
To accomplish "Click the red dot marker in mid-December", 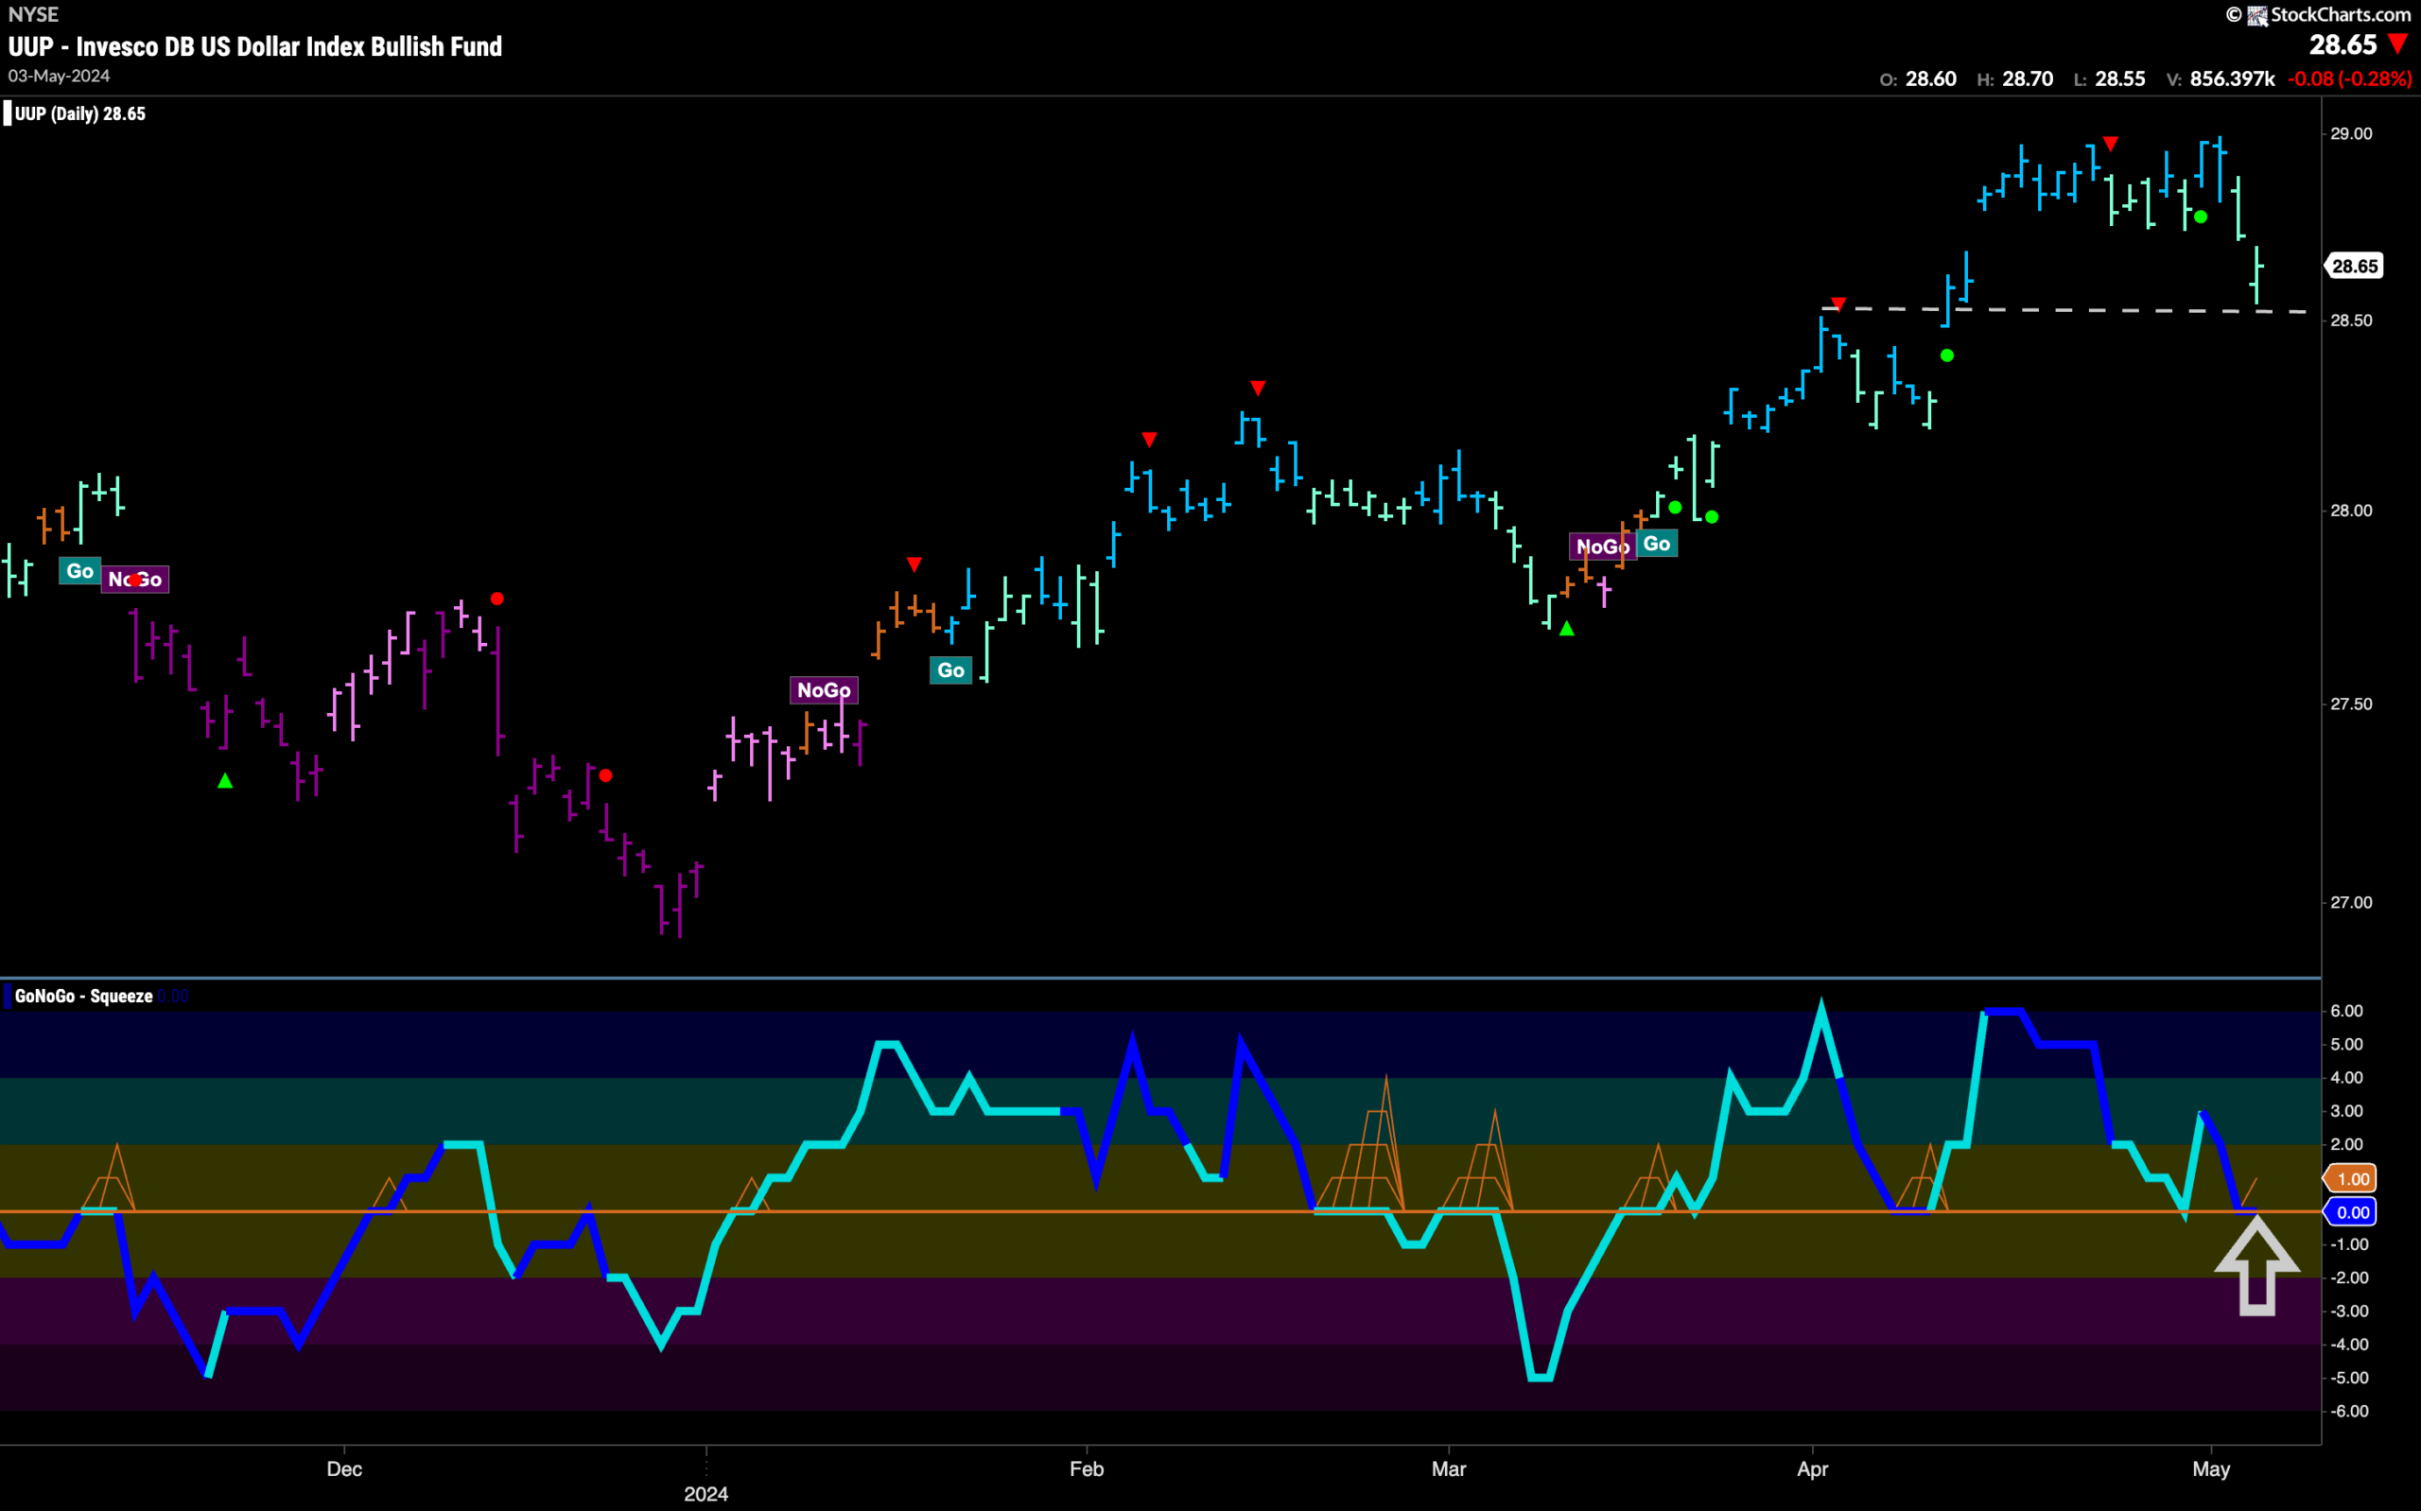I will [497, 599].
